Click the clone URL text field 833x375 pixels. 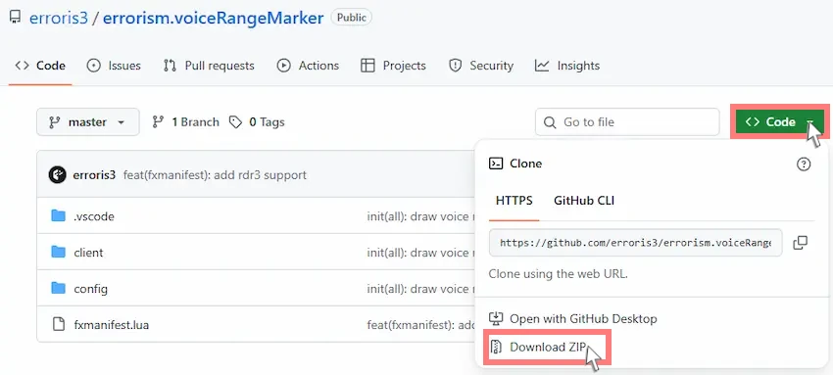[635, 243]
